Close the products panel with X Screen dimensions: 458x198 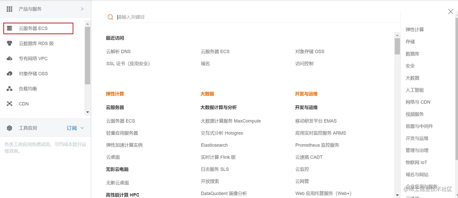pyautogui.click(x=450, y=12)
